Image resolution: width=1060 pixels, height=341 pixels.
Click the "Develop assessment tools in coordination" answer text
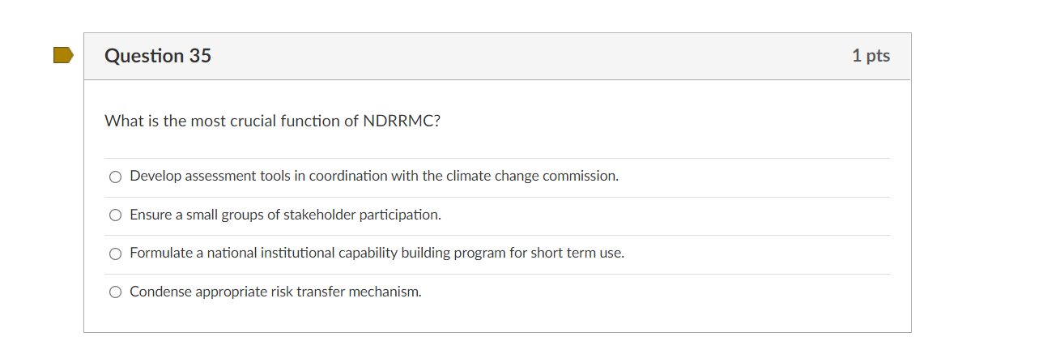click(373, 176)
